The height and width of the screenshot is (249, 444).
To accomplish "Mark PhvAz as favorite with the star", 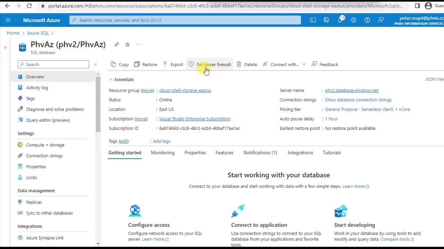I will (x=127, y=44).
